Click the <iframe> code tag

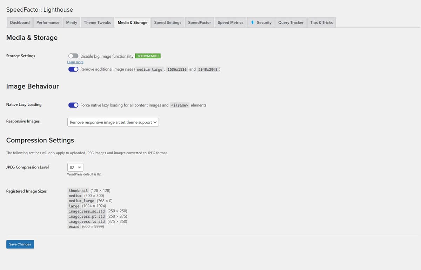tap(180, 105)
